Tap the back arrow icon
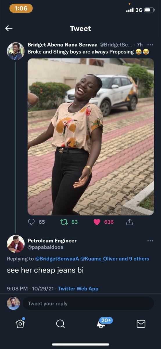This screenshot has width=161, height=349. [x=9, y=28]
